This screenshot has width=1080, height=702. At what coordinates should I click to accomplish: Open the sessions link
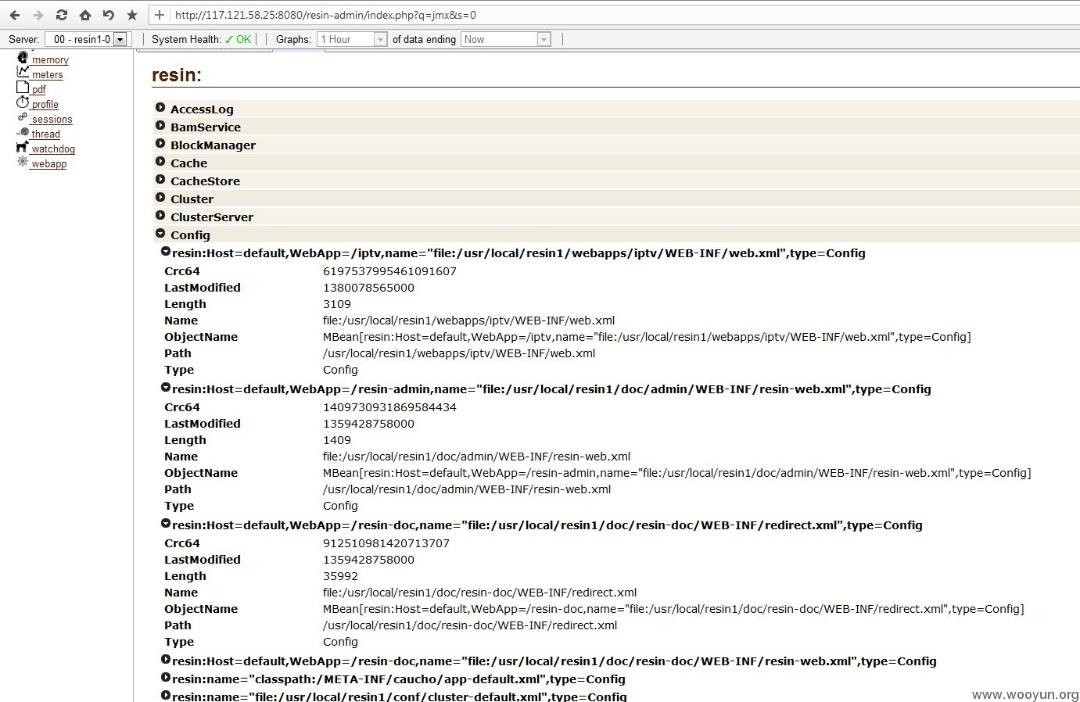52,120
